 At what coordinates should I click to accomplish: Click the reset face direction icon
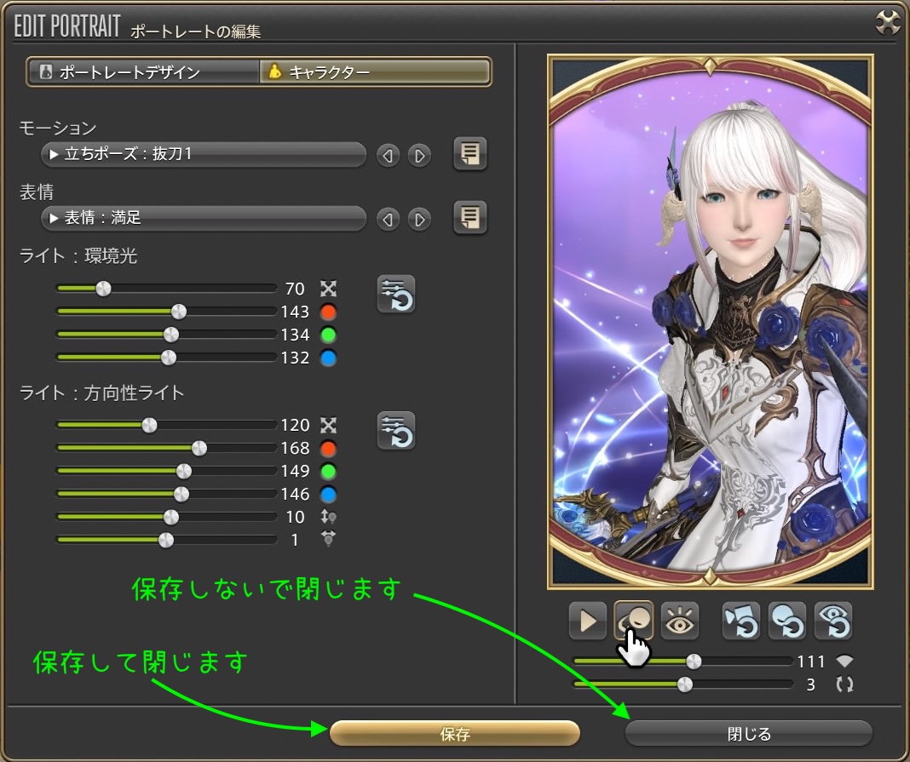tap(786, 621)
